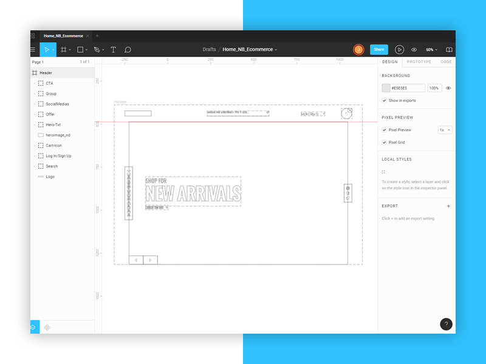Screen dimensions: 486x364
Task: Switch to the Prototype tab
Action: [419, 62]
